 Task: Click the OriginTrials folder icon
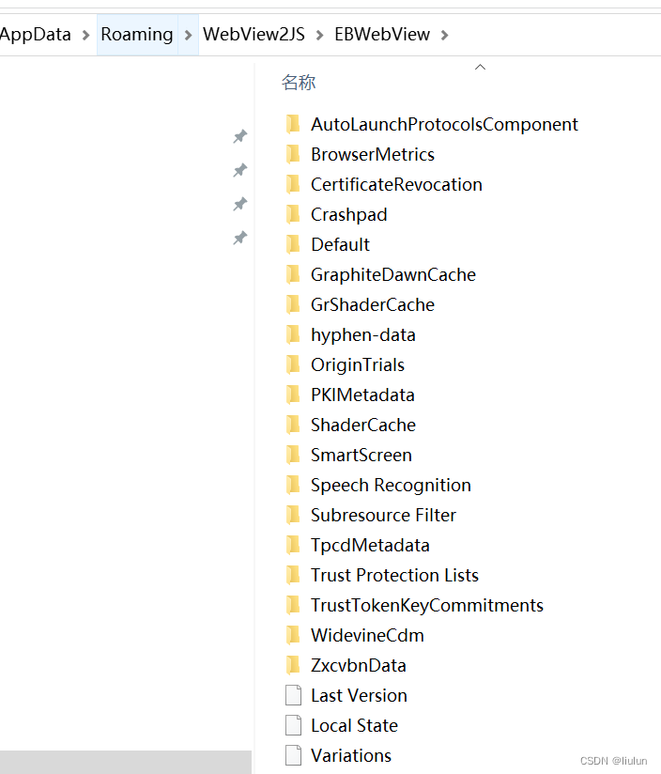[293, 364]
